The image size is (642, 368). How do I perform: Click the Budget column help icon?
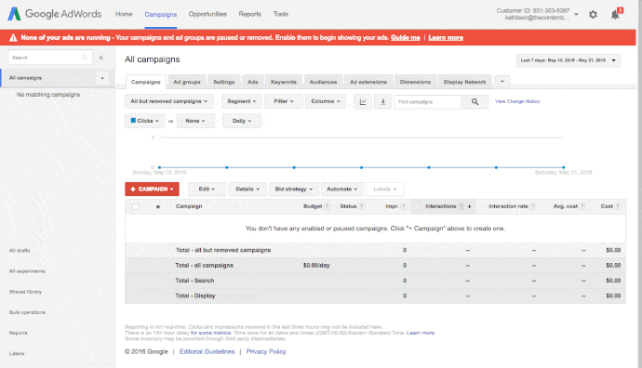coord(327,206)
